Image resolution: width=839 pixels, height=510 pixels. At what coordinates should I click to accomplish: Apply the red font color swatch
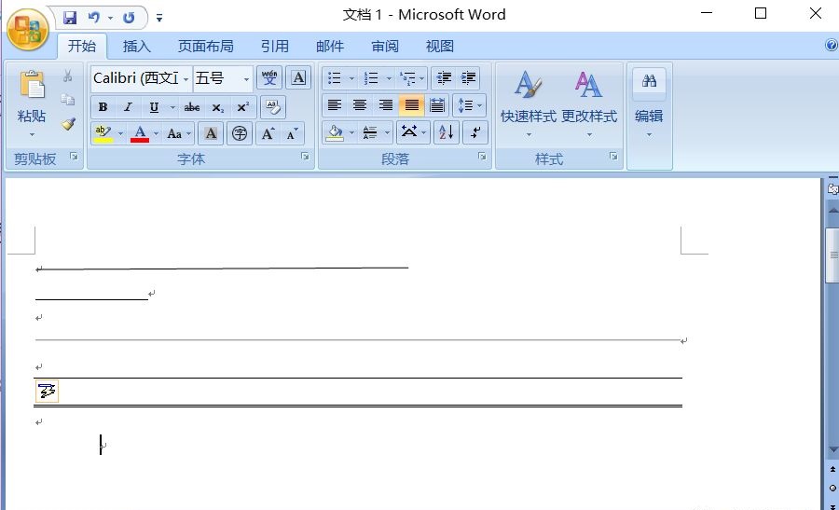pyautogui.click(x=140, y=134)
